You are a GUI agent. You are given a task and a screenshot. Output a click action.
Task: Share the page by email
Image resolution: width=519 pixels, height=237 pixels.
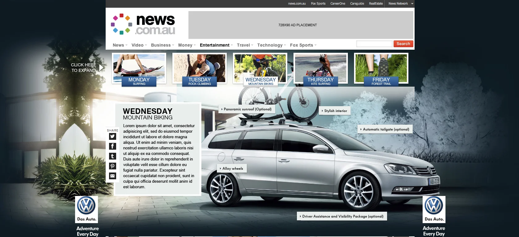click(112, 176)
